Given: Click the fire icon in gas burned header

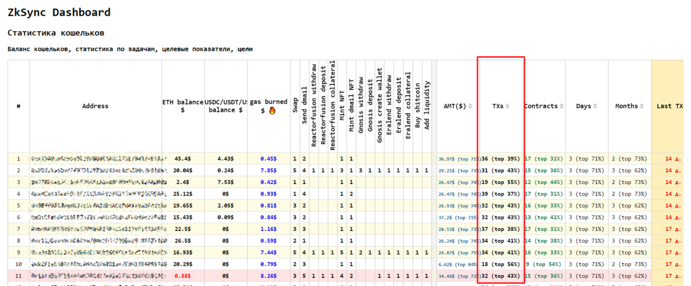Looking at the screenshot, I should [x=272, y=111].
